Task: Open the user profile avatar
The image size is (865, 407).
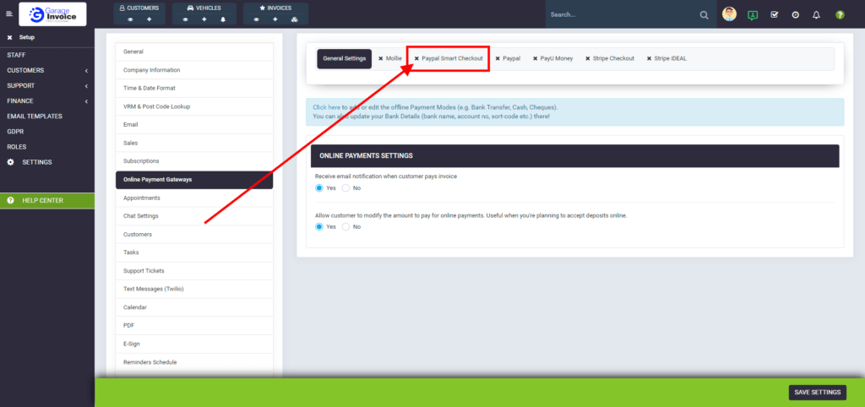Action: point(729,14)
